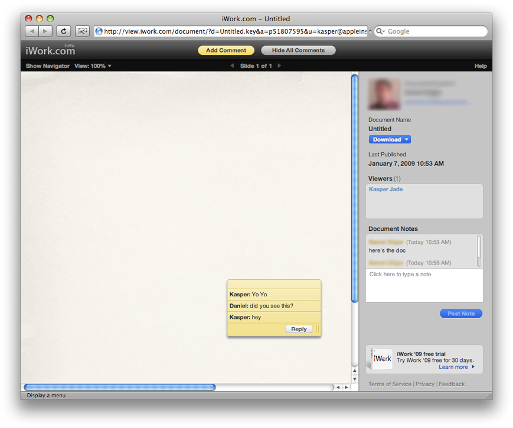513x428 pixels.
Task: Click the 'Slide 1 of 1' indicator
Action: point(256,66)
